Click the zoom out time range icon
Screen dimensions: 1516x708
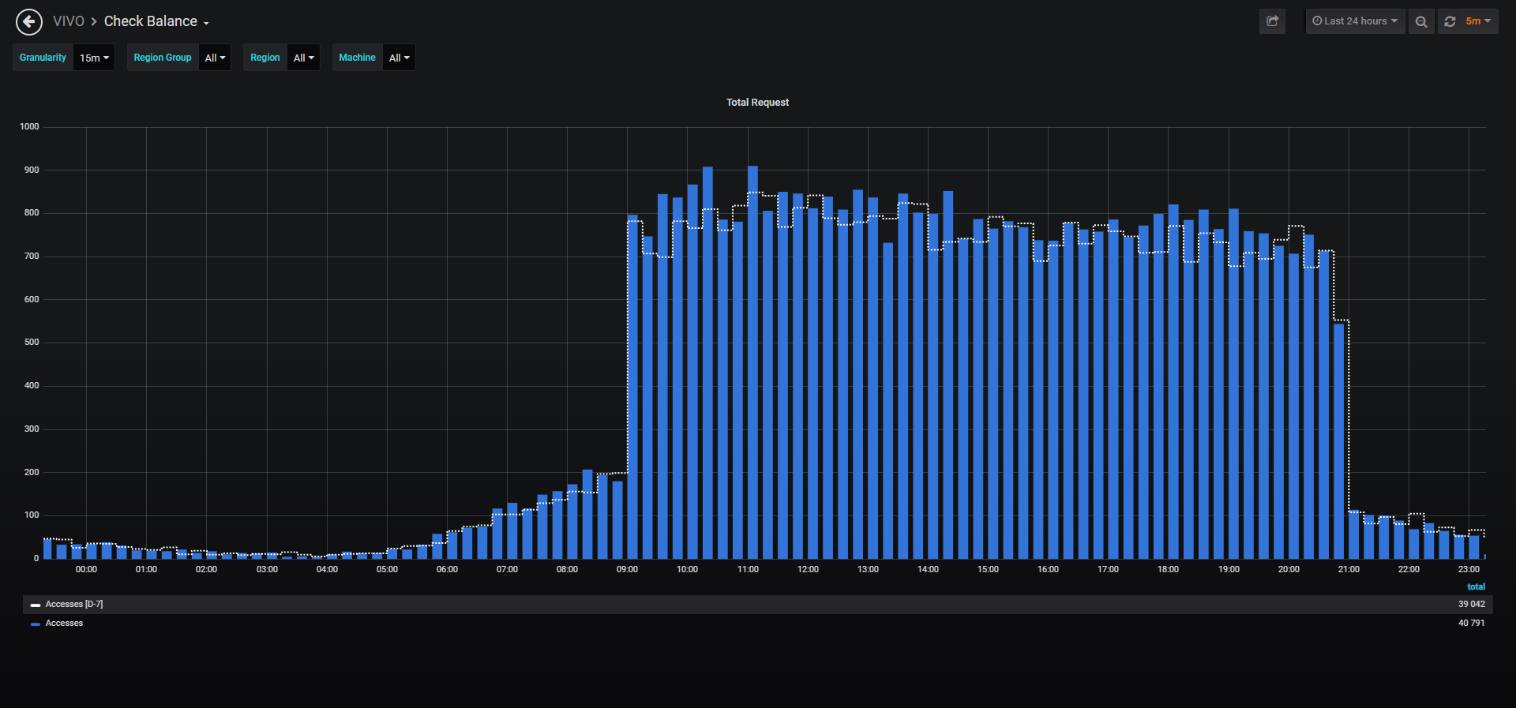[x=1421, y=21]
